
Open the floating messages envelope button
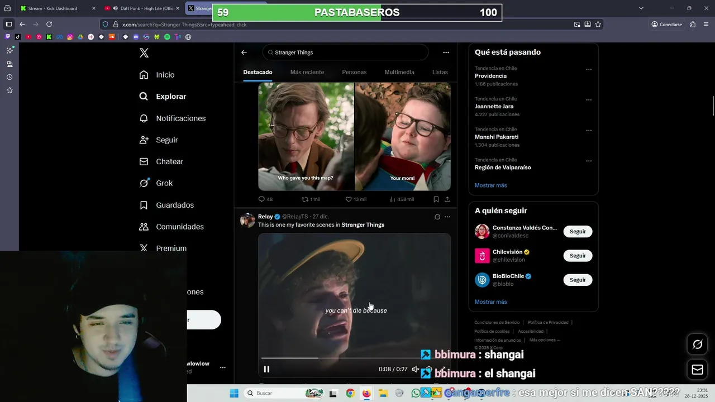(698, 370)
